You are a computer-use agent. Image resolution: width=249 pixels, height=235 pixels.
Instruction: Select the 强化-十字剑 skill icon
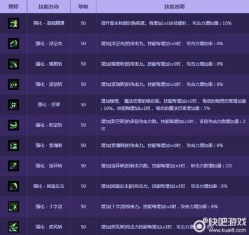pos(14,206)
